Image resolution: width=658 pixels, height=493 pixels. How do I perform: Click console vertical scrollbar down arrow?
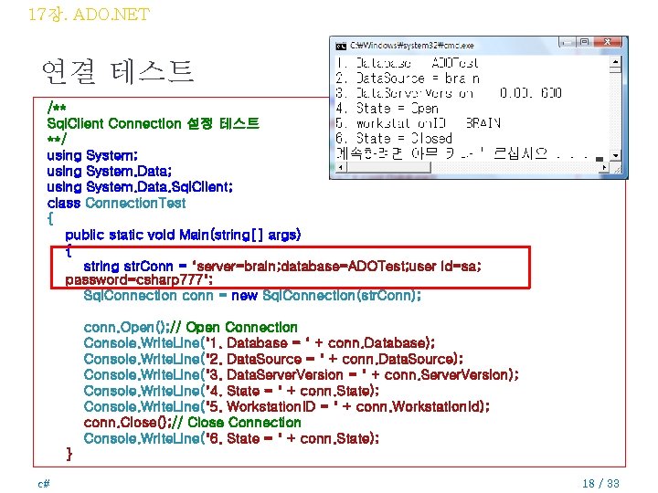click(615, 155)
